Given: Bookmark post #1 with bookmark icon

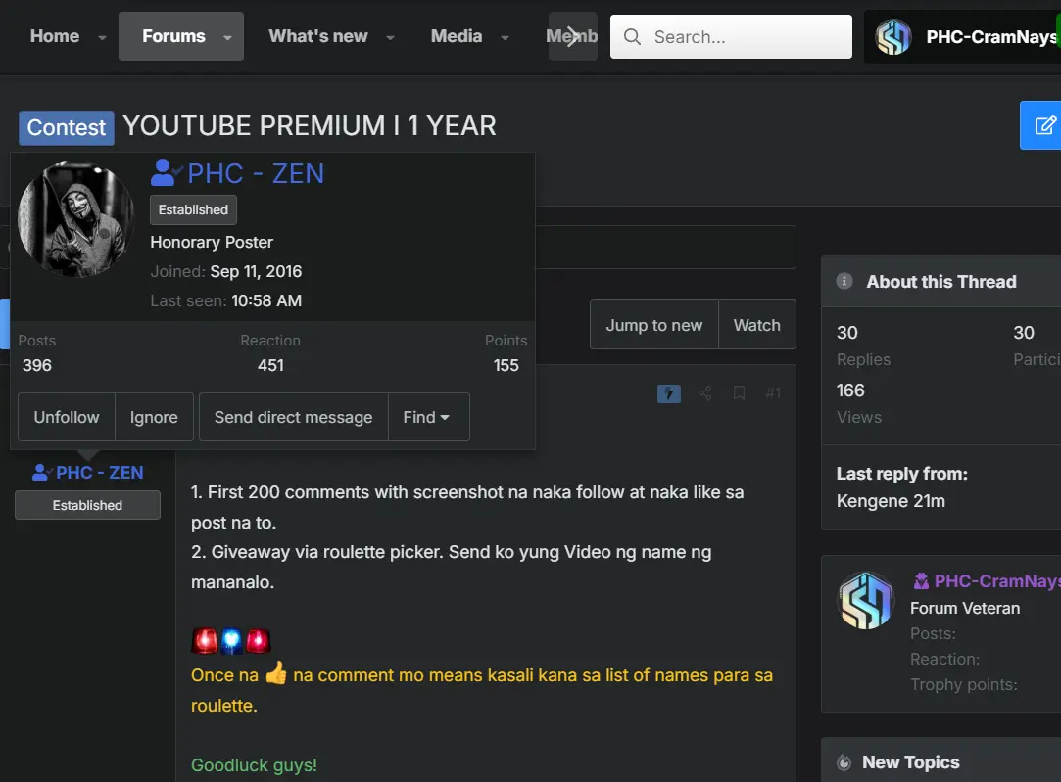Looking at the screenshot, I should (739, 392).
